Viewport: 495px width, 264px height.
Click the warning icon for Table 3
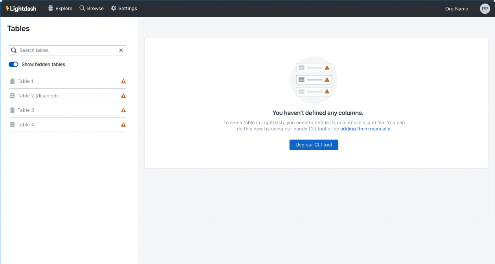tap(123, 110)
